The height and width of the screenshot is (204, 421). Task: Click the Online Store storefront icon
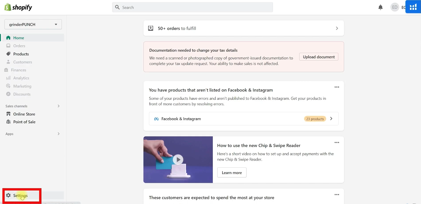pos(8,114)
